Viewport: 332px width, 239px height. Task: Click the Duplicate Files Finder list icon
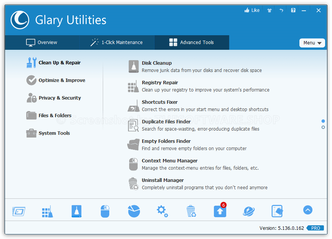click(133, 125)
